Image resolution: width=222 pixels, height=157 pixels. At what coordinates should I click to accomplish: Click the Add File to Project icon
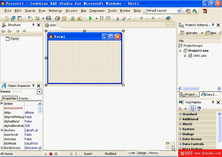click(73, 18)
